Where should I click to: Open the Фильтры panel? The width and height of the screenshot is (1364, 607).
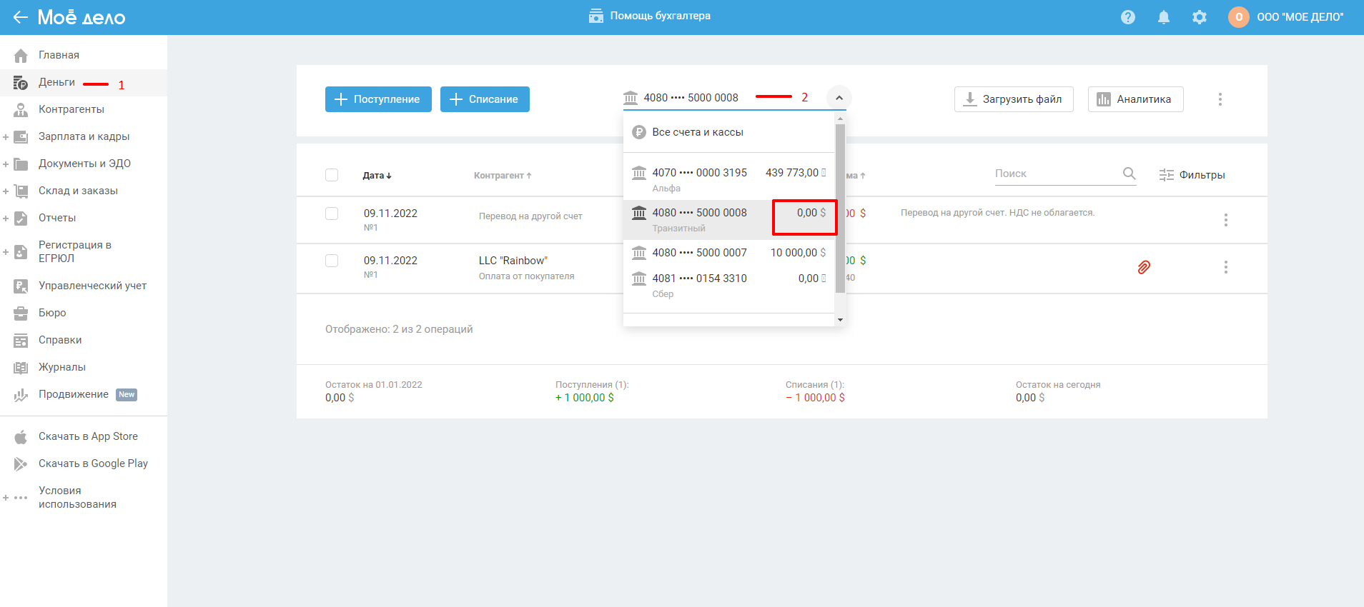[1192, 175]
